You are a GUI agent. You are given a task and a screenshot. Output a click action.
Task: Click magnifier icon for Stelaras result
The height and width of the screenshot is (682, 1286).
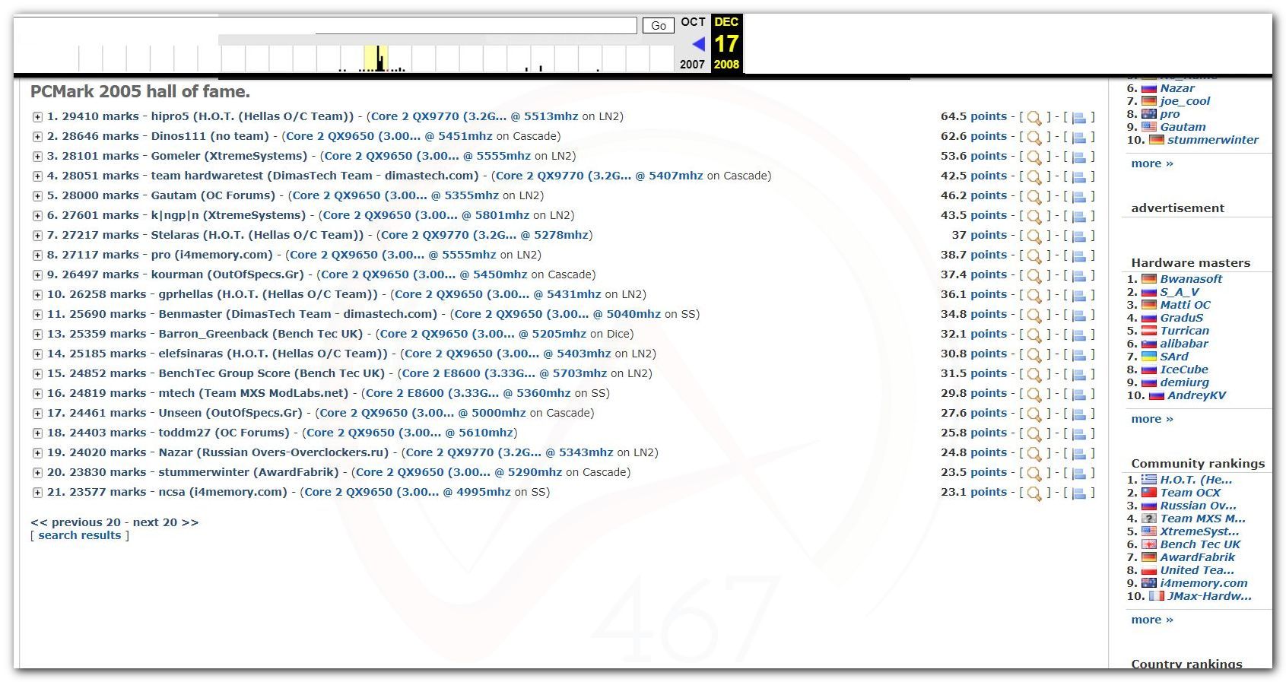[1034, 236]
